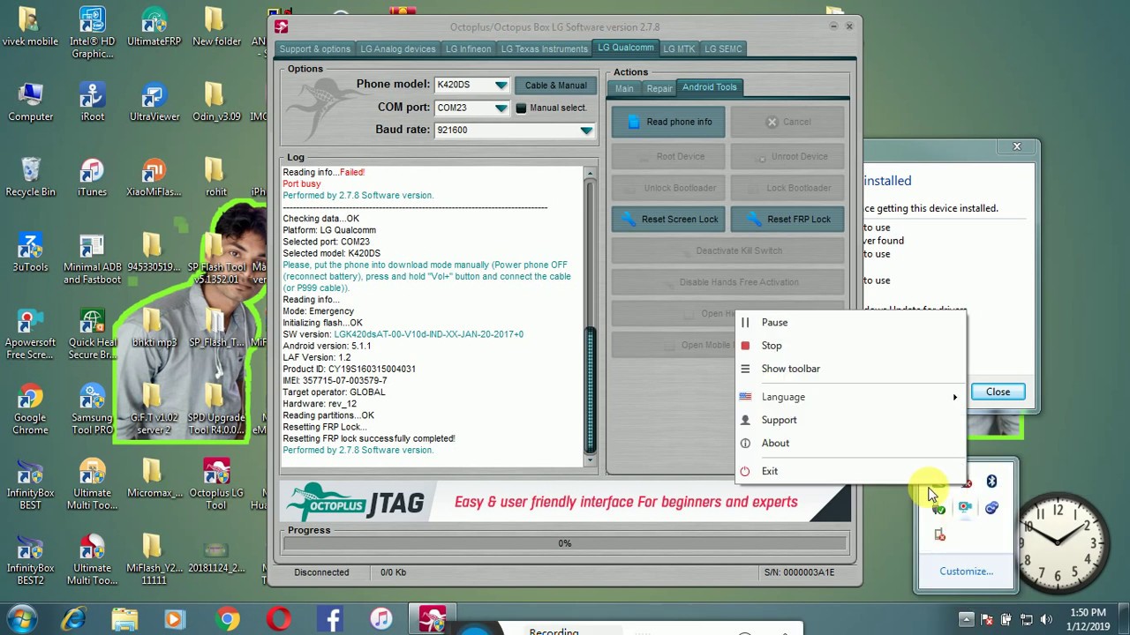Open Google Chrome from the taskbar
The width and height of the screenshot is (1130, 635).
228,620
